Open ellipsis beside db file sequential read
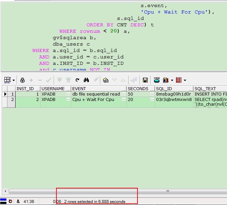The width and height of the screenshot is (227, 205). click(124, 94)
